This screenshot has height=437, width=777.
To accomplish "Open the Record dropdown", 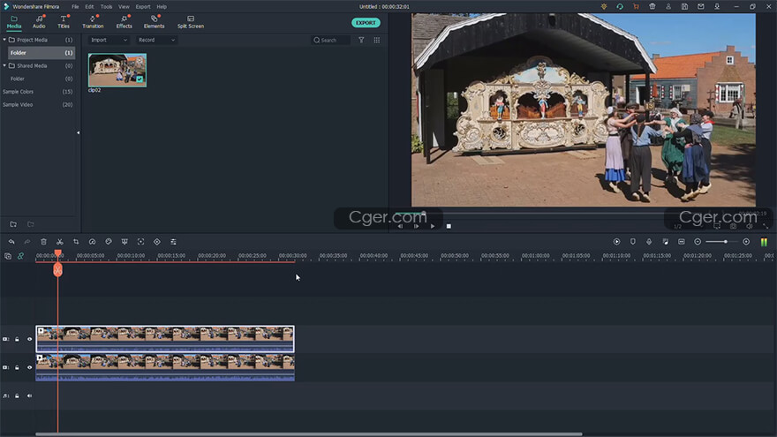I will tap(156, 40).
